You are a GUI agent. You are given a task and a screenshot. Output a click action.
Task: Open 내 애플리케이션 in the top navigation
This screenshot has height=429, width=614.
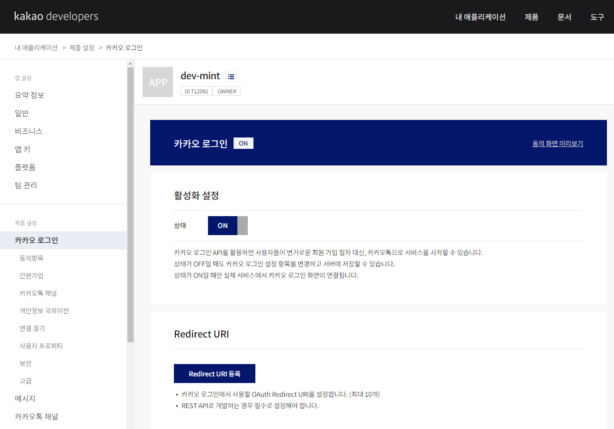tap(480, 17)
